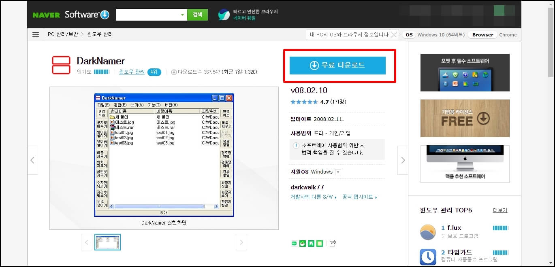Open 윈도우 관리 breadcrumb link
Viewport: 555px width, 267px height.
100,34
